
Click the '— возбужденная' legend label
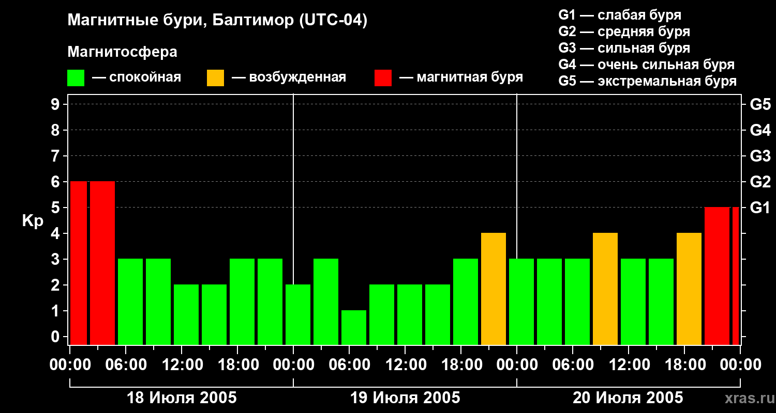(x=289, y=77)
